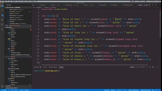Collapse the operators folder

[x=7, y=59]
